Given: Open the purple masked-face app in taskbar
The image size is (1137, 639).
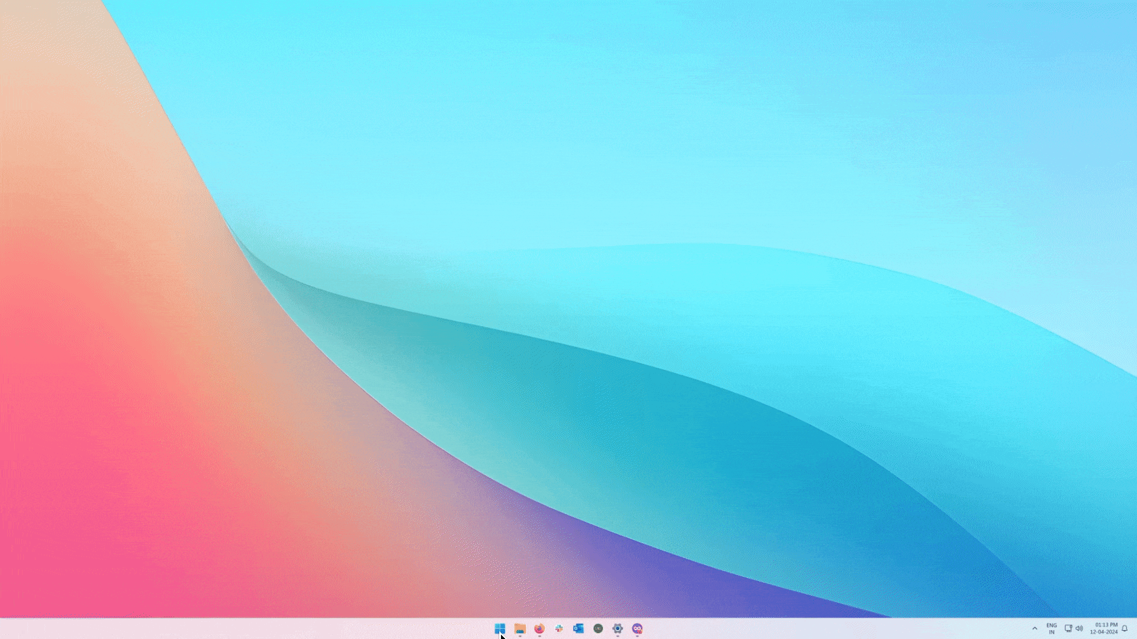Looking at the screenshot, I should coord(637,628).
